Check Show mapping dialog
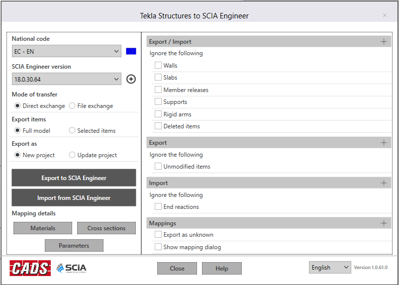The image size is (399, 285). (x=158, y=247)
